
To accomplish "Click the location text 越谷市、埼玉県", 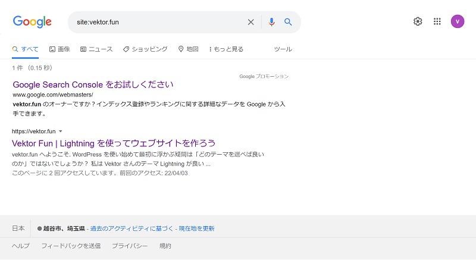I will (64, 228).
